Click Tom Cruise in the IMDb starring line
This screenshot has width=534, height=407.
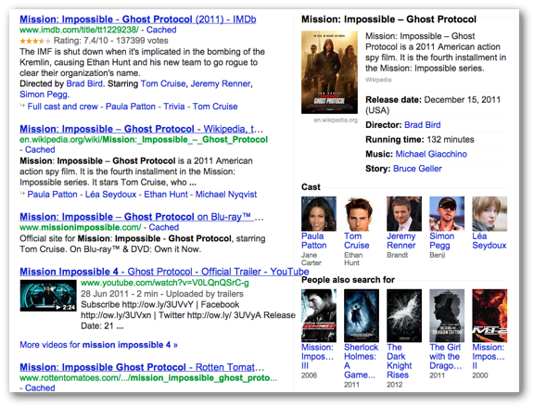coord(163,83)
